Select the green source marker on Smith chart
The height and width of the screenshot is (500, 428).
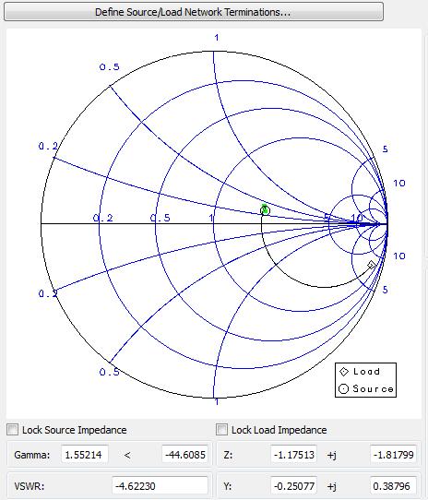pyautogui.click(x=265, y=209)
